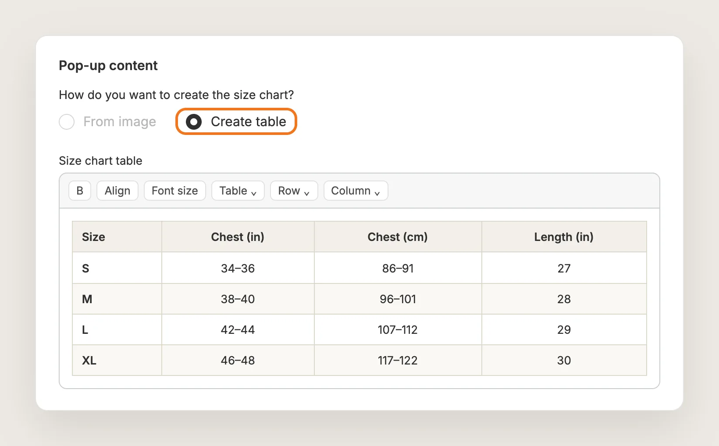Click the 'Chest (cm)' header cell
The image size is (719, 446).
click(x=398, y=237)
